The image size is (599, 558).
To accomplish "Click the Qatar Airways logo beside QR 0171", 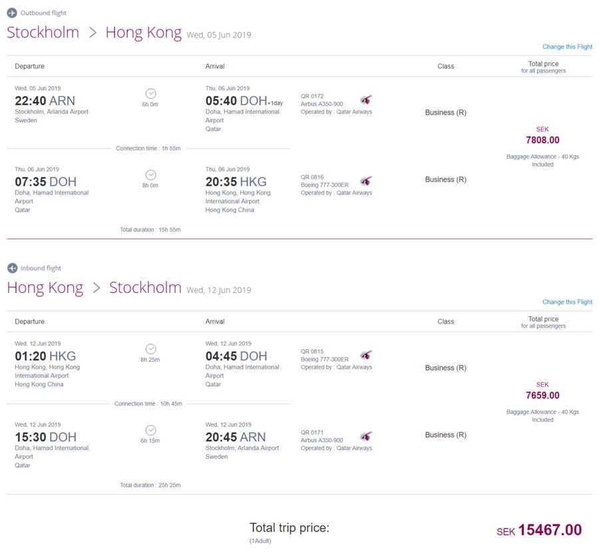I will point(366,436).
